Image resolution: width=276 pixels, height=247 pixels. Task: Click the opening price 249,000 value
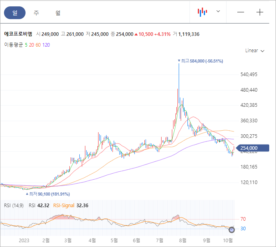[x=50, y=34]
